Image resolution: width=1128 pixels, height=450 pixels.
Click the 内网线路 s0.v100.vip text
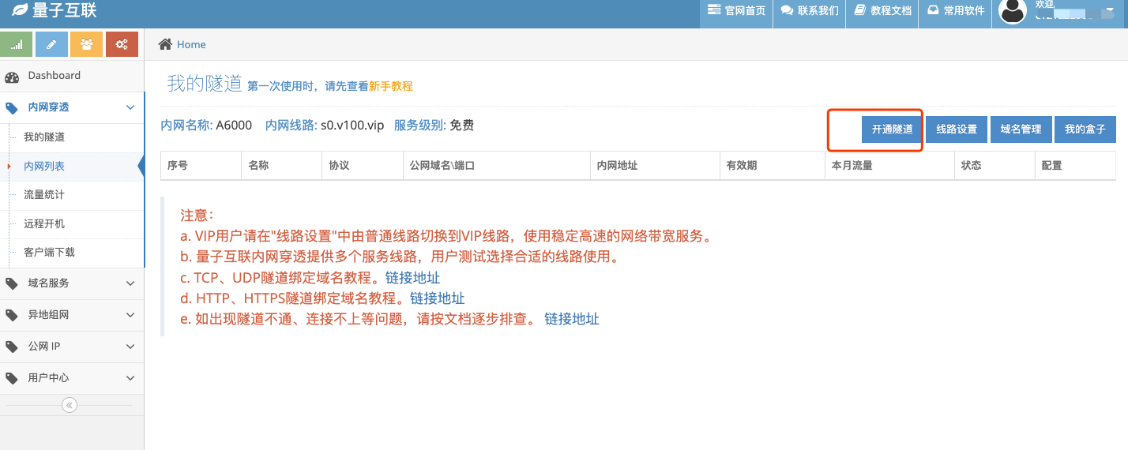325,126
